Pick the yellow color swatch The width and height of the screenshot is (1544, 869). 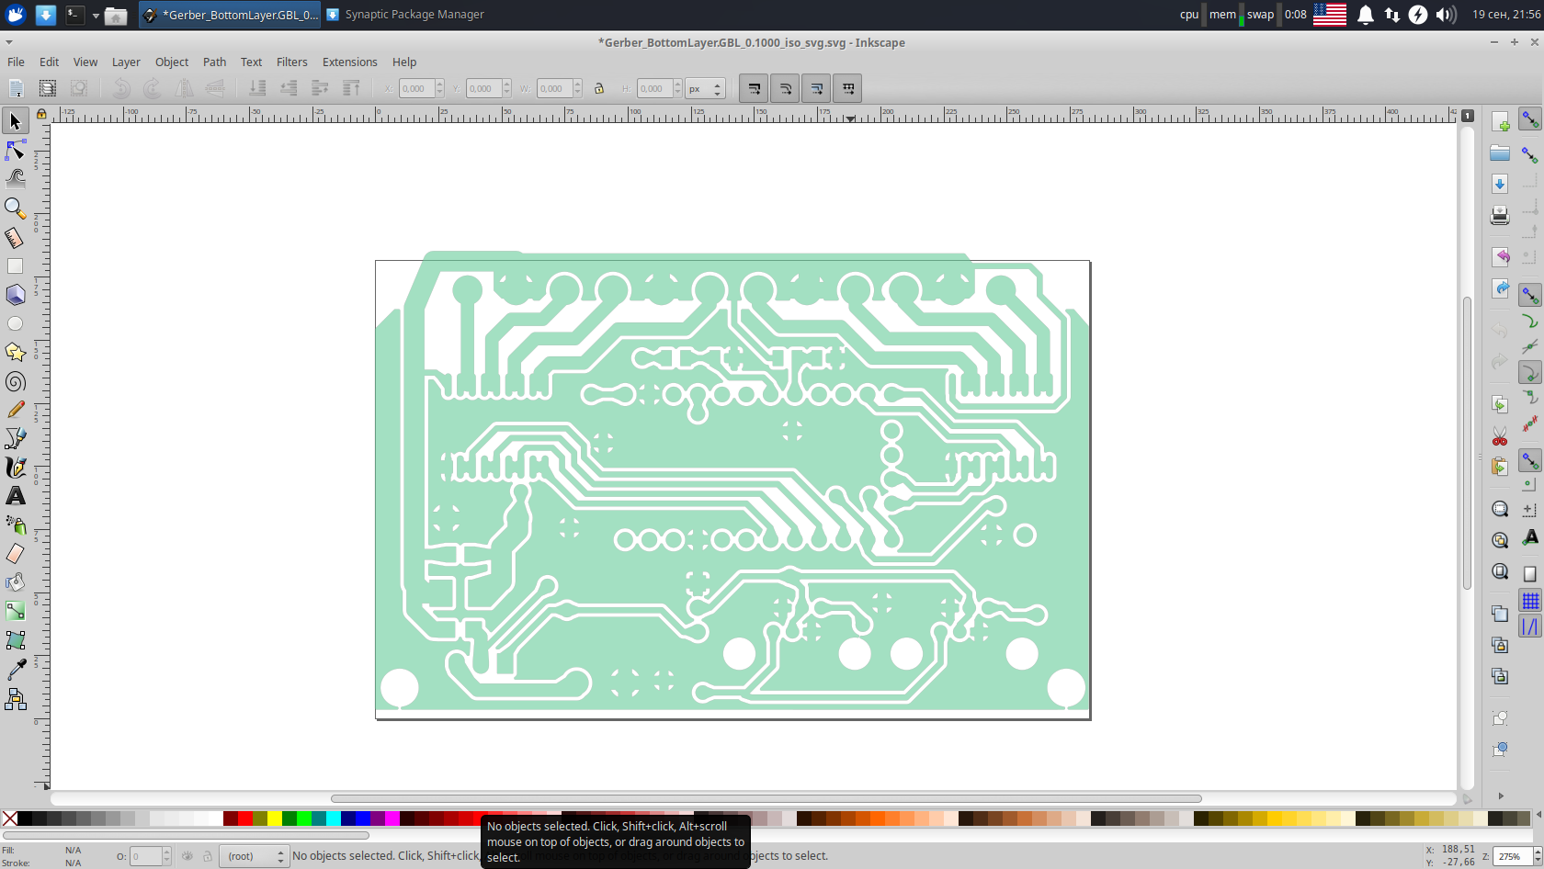(275, 818)
